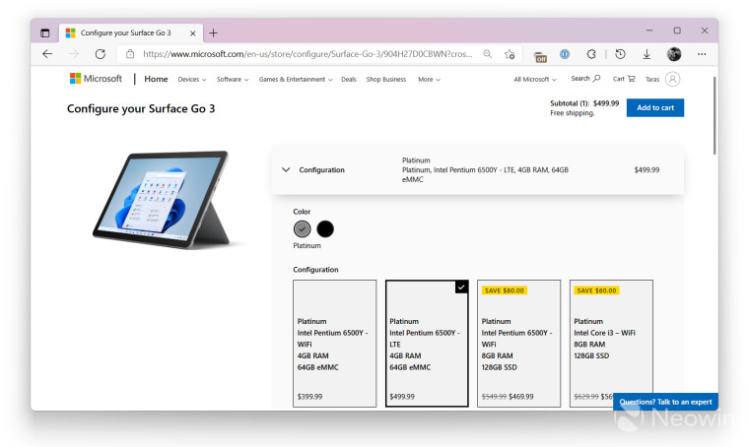Image resolution: width=749 pixels, height=447 pixels.
Task: Collapse the Configuration section chevron
Action: 286,169
